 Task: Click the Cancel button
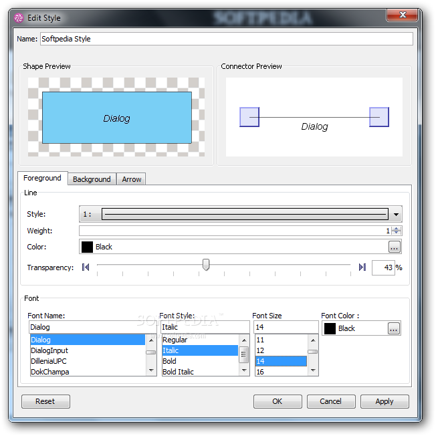click(330, 401)
